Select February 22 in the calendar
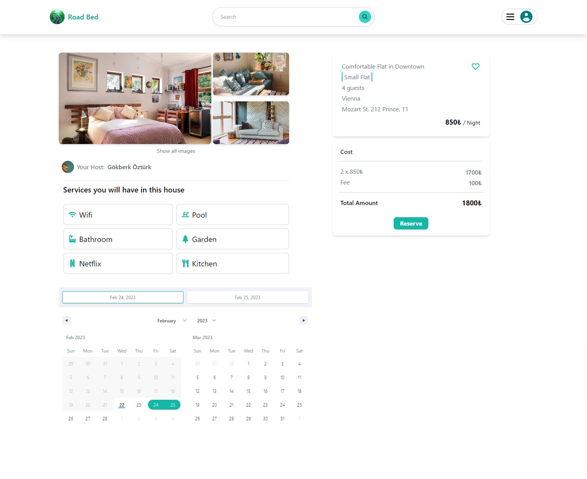The height and width of the screenshot is (479, 587). (122, 405)
